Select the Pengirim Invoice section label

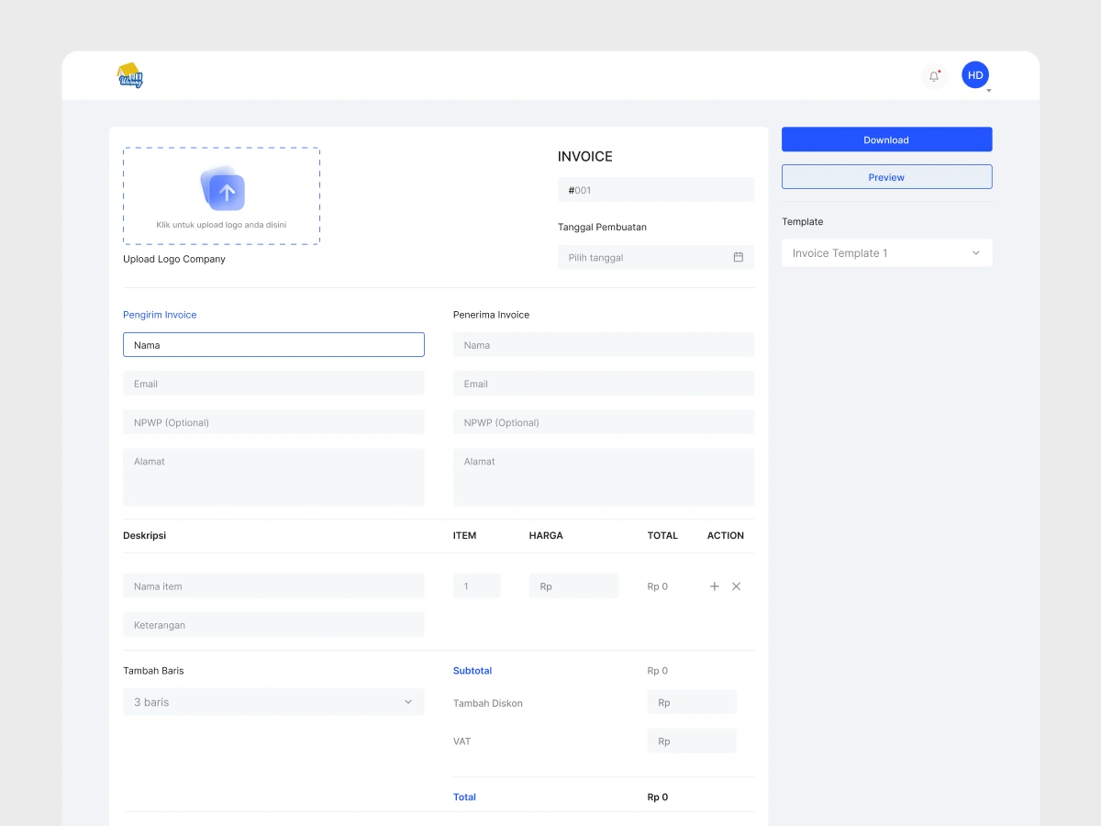160,314
